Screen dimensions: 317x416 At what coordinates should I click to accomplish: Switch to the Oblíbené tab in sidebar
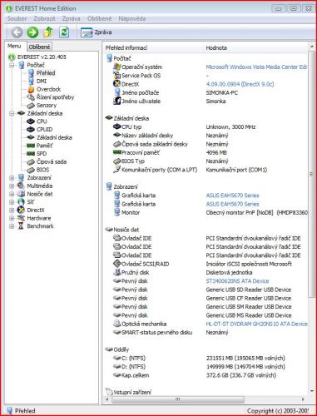pyautogui.click(x=39, y=47)
